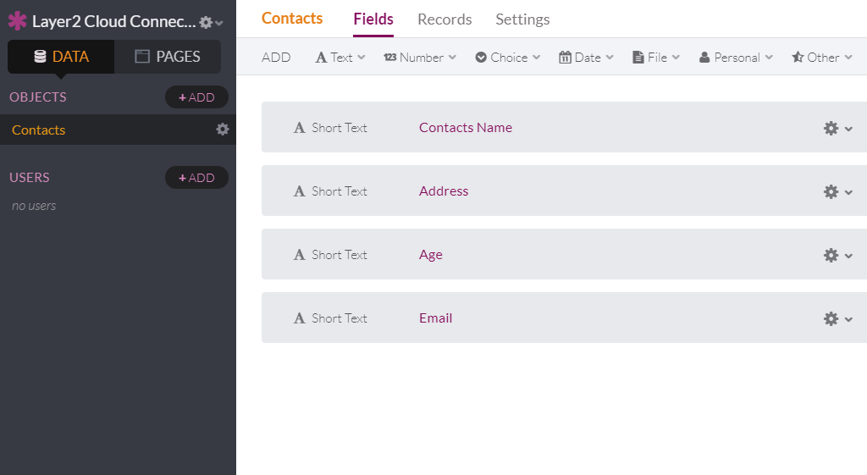Add a new object with Objects ADD button
867x475 pixels.
tap(196, 97)
